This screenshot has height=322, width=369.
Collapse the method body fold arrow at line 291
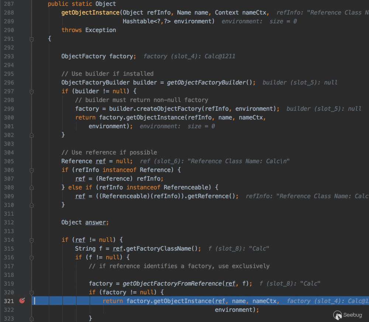coord(31,39)
